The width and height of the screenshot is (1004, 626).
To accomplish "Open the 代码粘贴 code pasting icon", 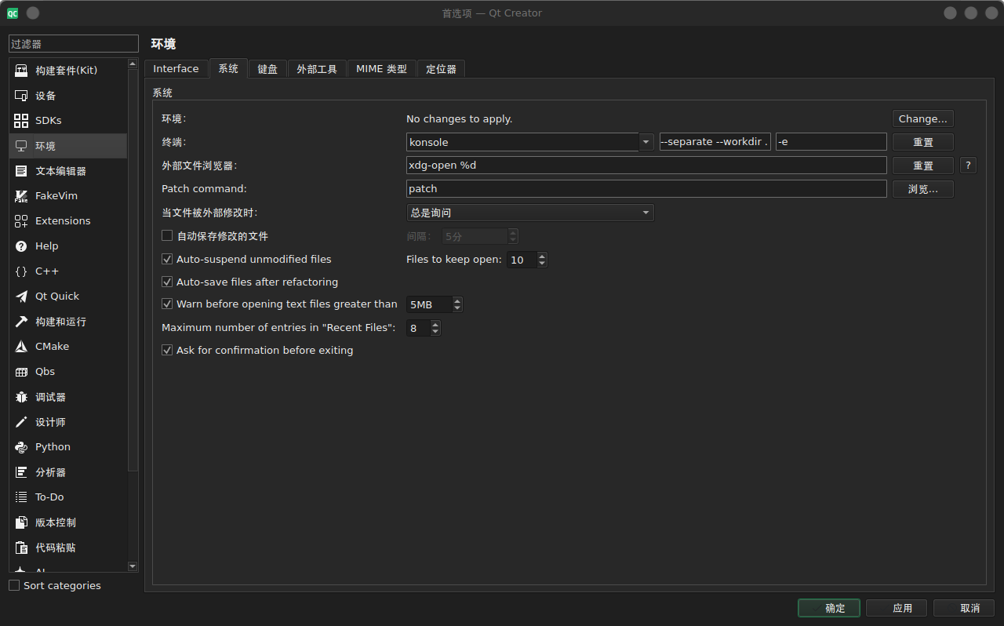I will pos(21,548).
